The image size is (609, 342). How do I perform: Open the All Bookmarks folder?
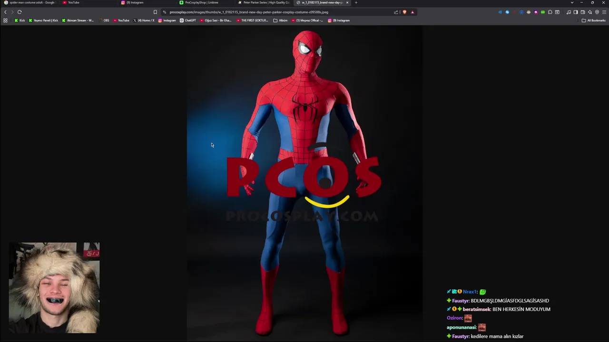pos(594,20)
